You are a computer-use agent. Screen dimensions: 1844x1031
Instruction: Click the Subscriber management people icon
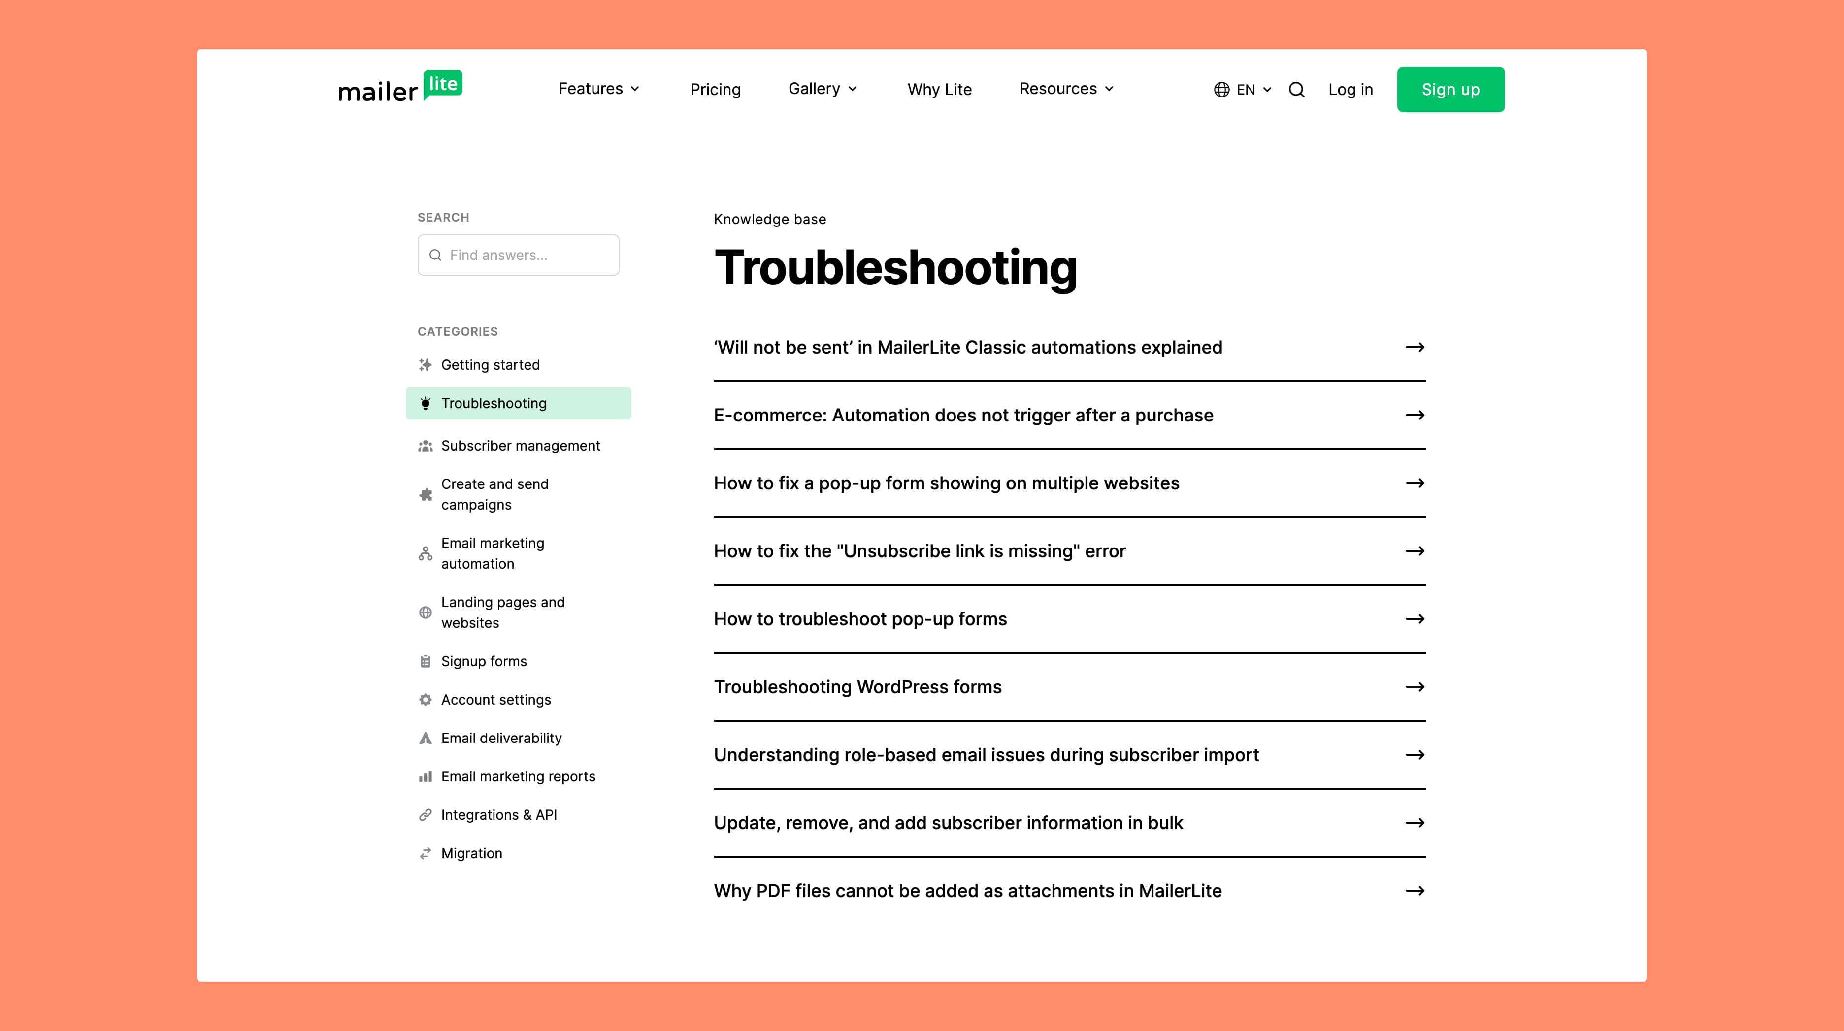[x=425, y=446]
